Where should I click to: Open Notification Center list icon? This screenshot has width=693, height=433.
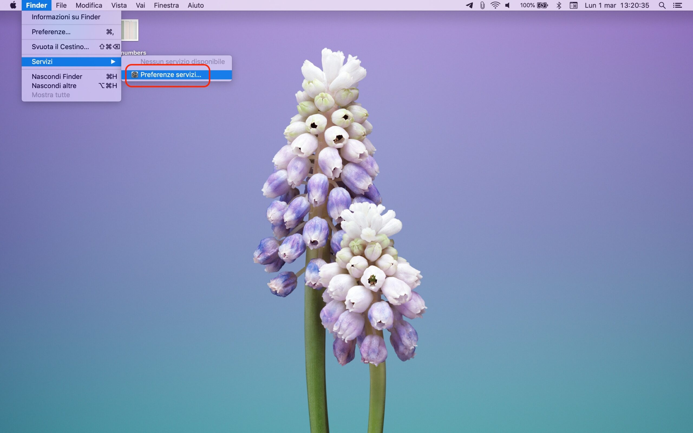point(677,5)
